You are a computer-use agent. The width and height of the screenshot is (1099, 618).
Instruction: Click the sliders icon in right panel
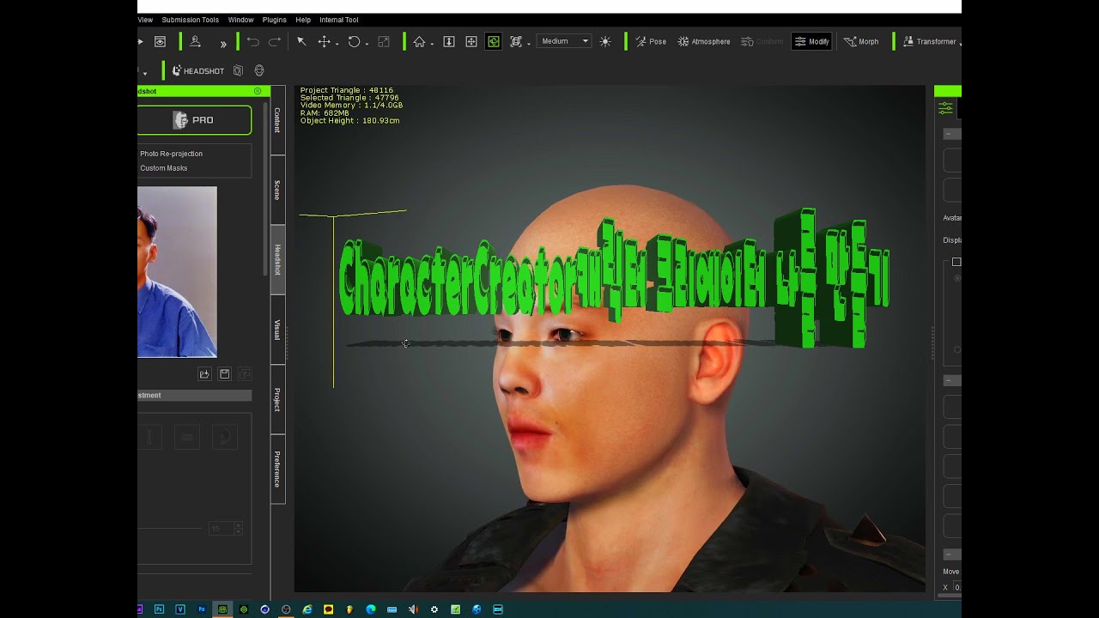tap(945, 108)
